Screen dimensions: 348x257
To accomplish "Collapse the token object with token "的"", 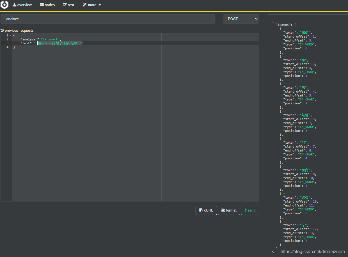I will point(284,139).
